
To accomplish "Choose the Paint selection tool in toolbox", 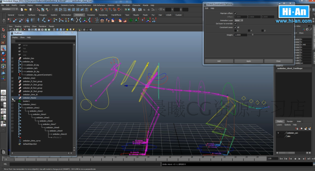I will point(3,42).
